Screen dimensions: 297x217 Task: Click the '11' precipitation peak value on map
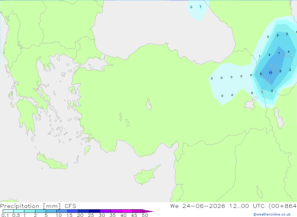click(271, 73)
